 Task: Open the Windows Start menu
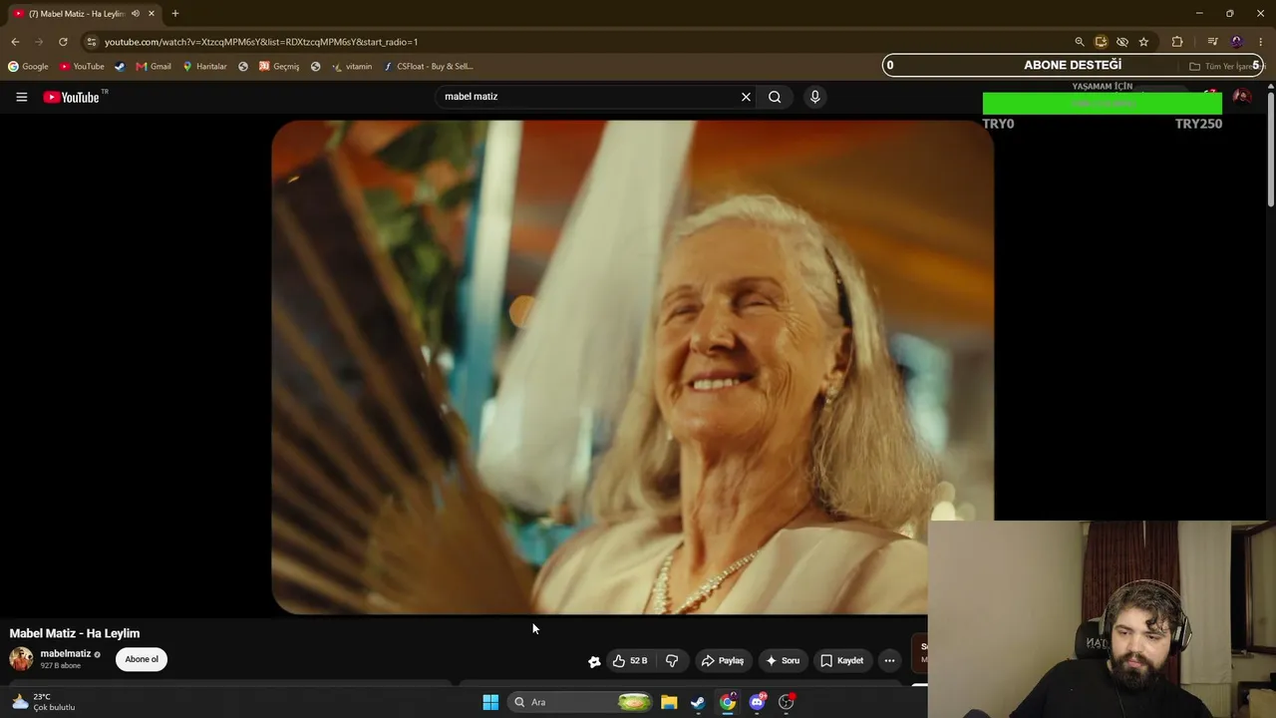pyautogui.click(x=490, y=702)
